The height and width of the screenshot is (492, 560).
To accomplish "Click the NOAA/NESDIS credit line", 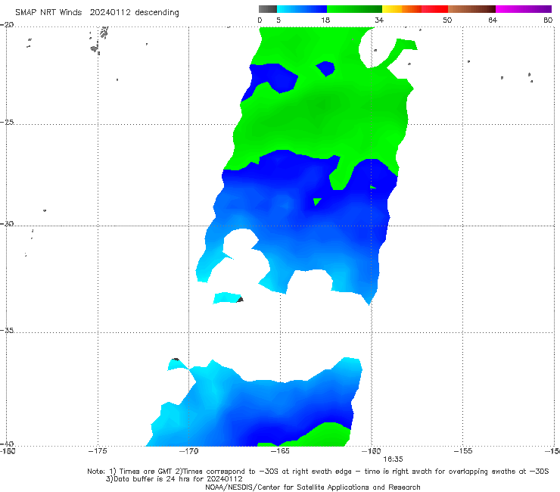I will pos(313,487).
